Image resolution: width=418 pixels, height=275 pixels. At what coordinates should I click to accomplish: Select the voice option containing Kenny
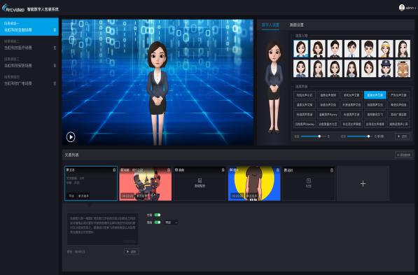(328, 115)
